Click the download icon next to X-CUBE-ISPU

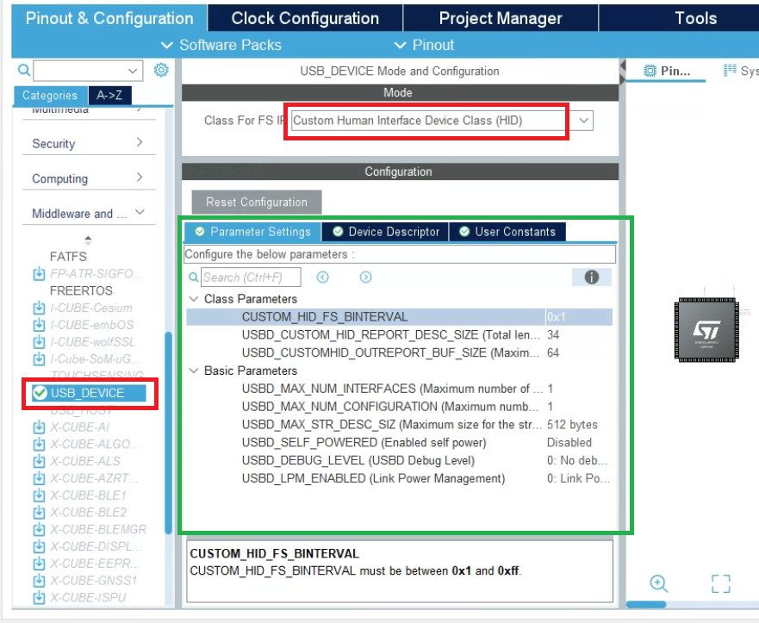tap(39, 597)
